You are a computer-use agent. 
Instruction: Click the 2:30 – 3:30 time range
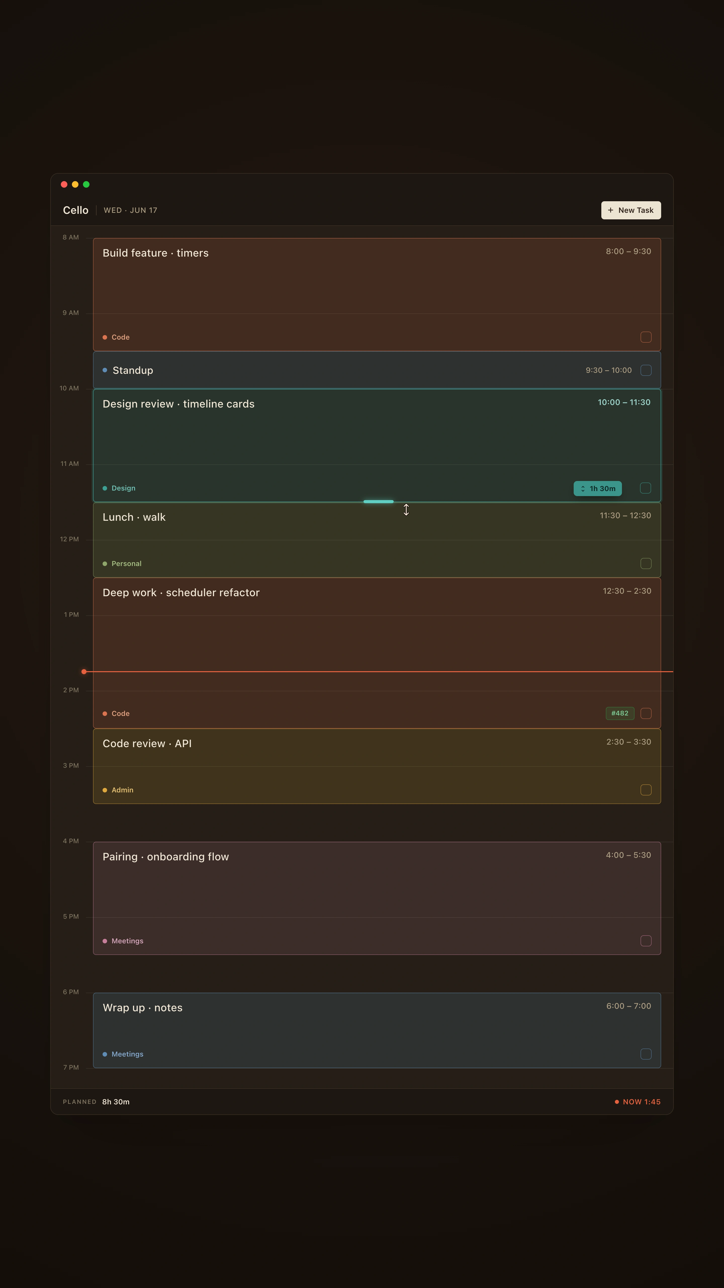coord(628,742)
